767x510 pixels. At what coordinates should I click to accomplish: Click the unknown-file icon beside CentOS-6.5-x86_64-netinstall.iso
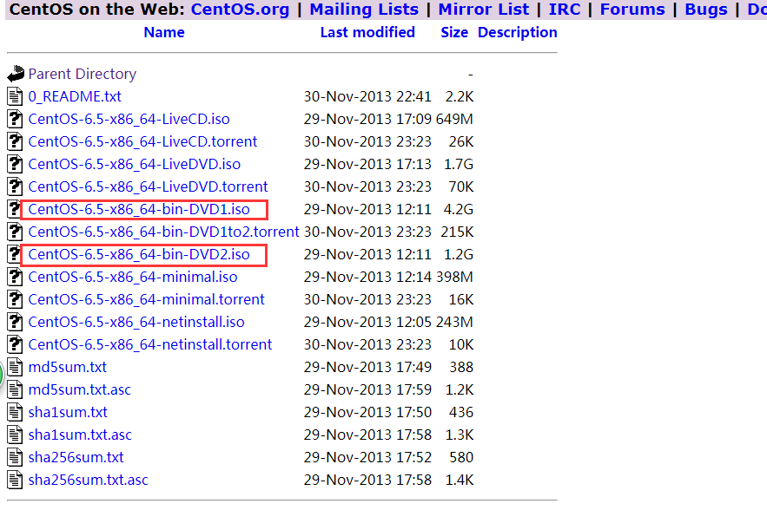point(15,322)
